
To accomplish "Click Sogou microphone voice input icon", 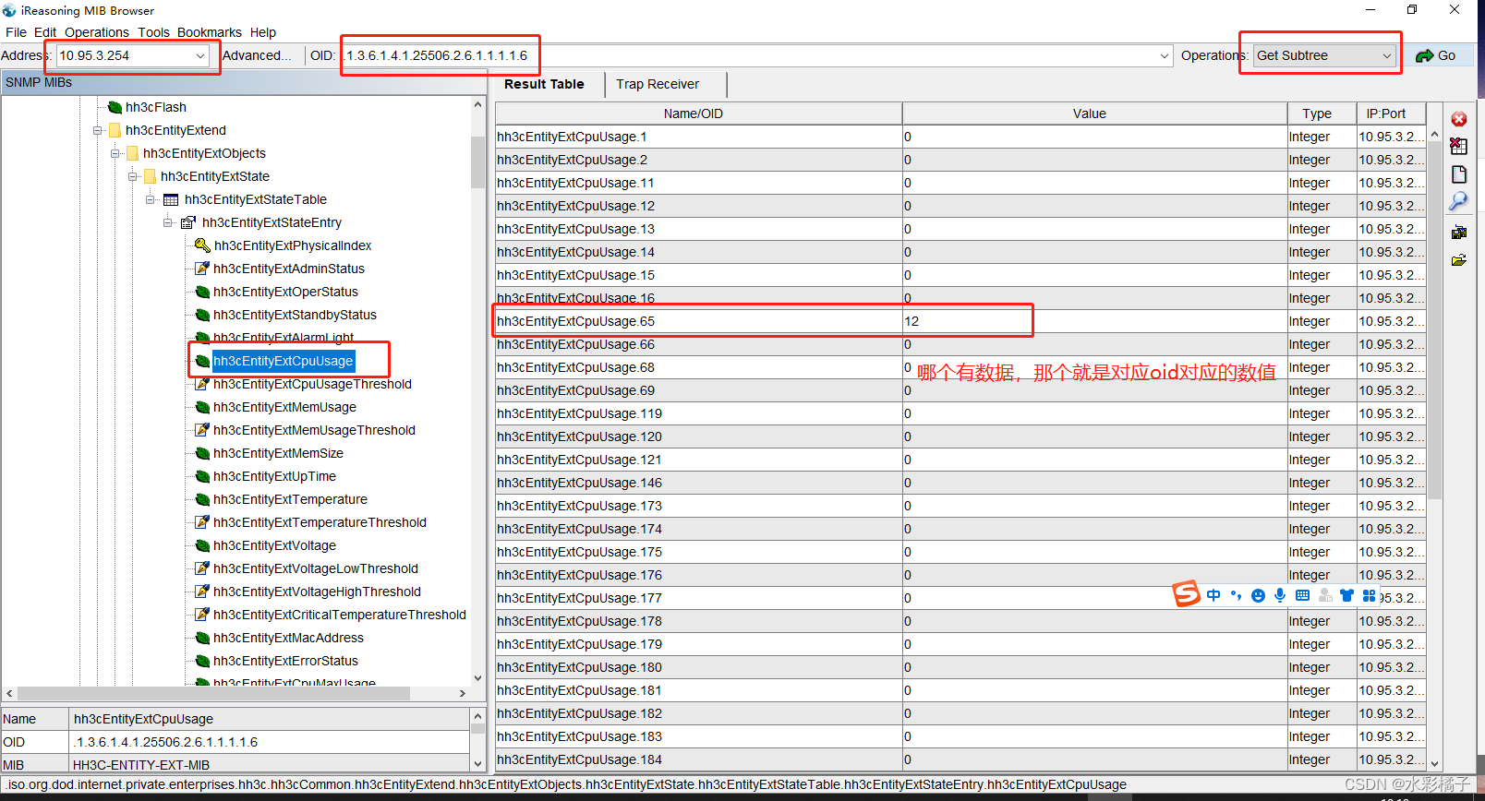I will click(1280, 595).
